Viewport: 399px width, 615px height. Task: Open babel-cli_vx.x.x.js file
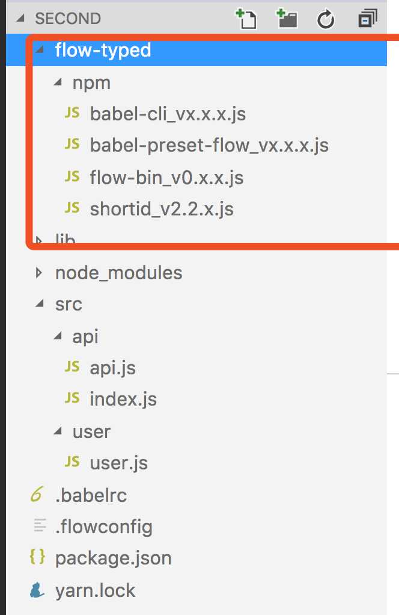point(168,114)
